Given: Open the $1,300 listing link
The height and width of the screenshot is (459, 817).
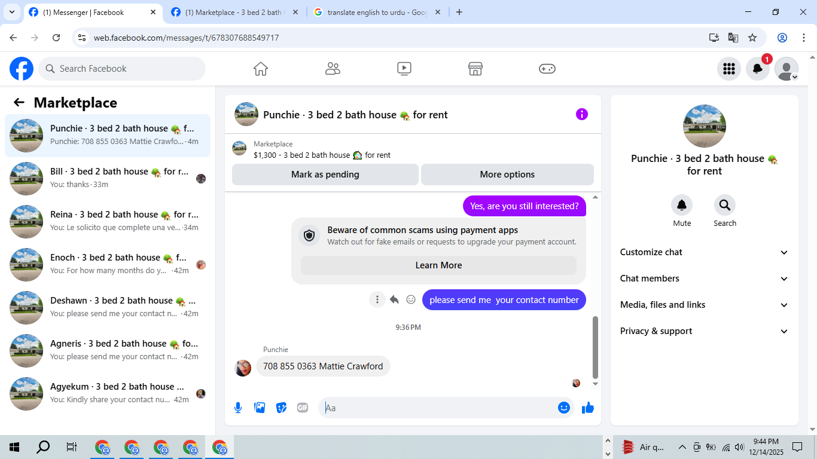Looking at the screenshot, I should coord(322,155).
